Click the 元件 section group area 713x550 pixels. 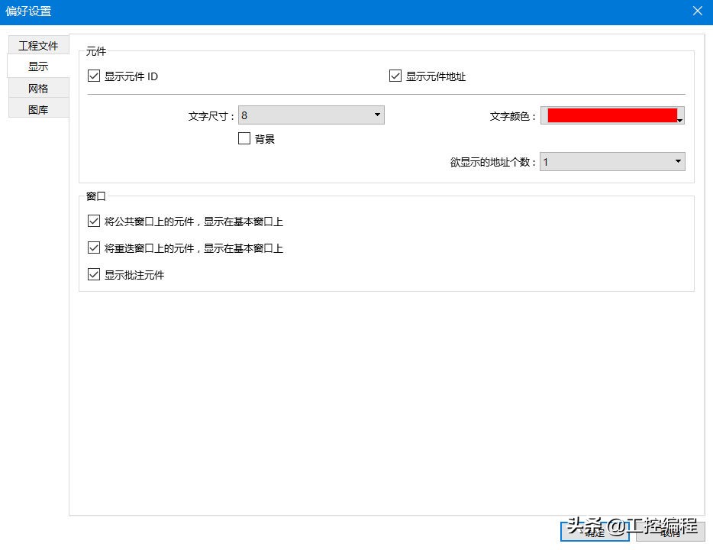tap(95, 51)
